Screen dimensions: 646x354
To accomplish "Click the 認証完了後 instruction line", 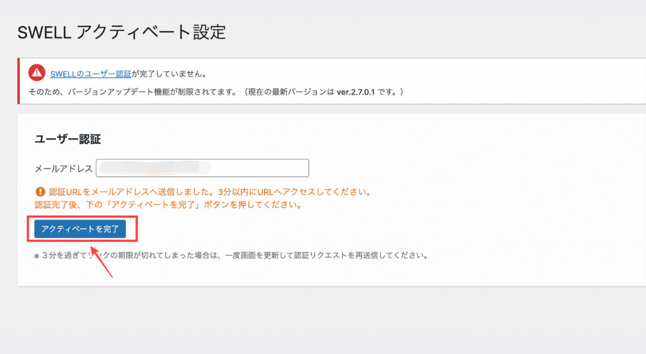I will coord(168,205).
